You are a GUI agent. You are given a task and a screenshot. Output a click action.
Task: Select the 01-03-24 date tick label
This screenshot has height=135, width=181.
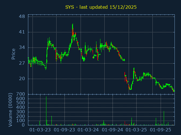tap(88, 130)
